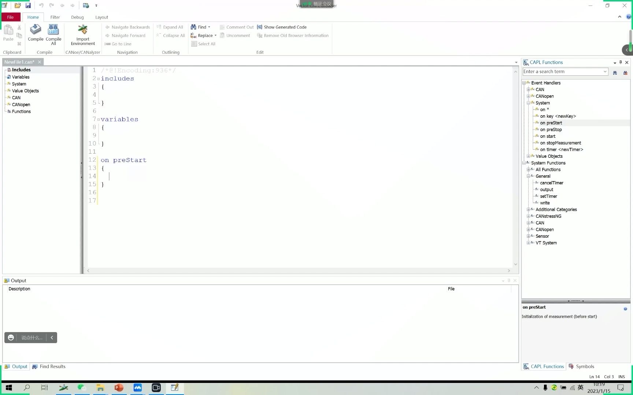Click Remove Old Browser Information
The height and width of the screenshot is (395, 633).
click(x=293, y=35)
